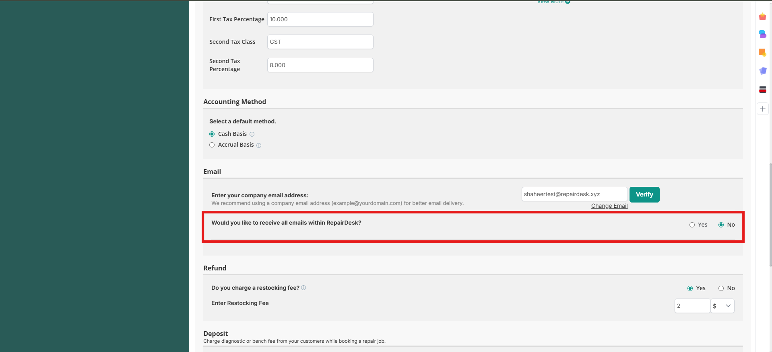Click the info icon beside Accrual Basis
The height and width of the screenshot is (352, 772).
[259, 145]
